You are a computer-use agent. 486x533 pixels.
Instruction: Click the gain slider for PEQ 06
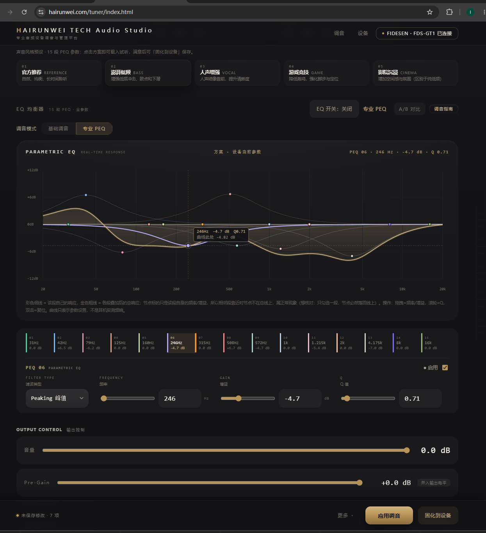point(248,398)
